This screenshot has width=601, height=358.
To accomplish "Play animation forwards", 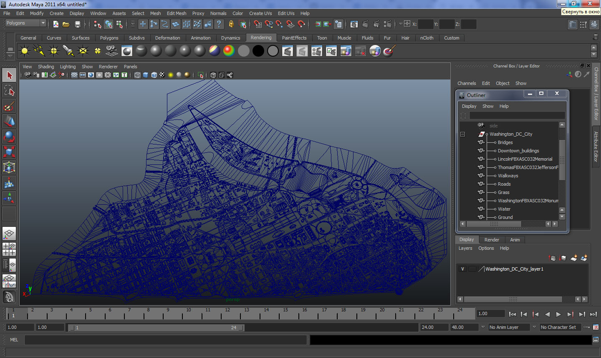I will point(558,315).
